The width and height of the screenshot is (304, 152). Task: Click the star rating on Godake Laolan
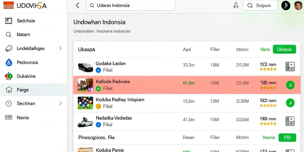268,69
